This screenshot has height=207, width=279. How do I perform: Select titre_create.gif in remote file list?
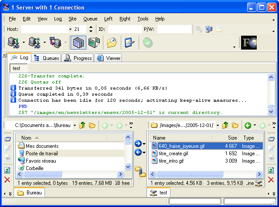(174, 154)
